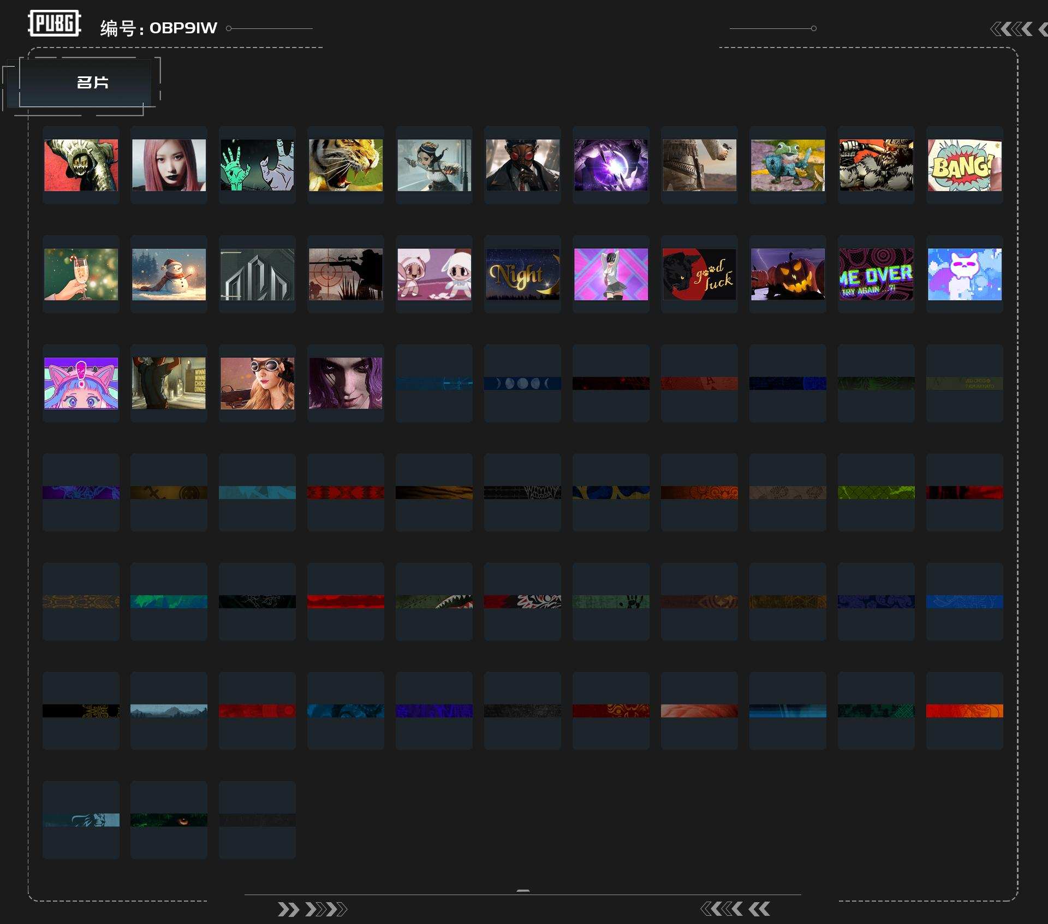Open the masked man with red goggles card
The image size is (1048, 924).
point(522,165)
